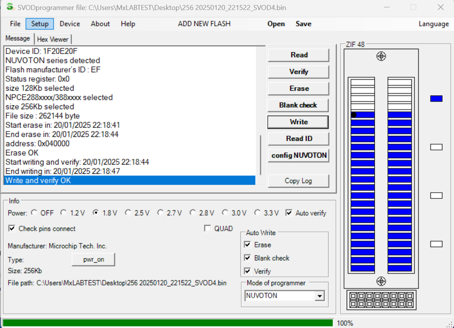Screen dimensions: 454x328
Task: Click the resize grip at bottom-right corner
Action: pos(449,324)
